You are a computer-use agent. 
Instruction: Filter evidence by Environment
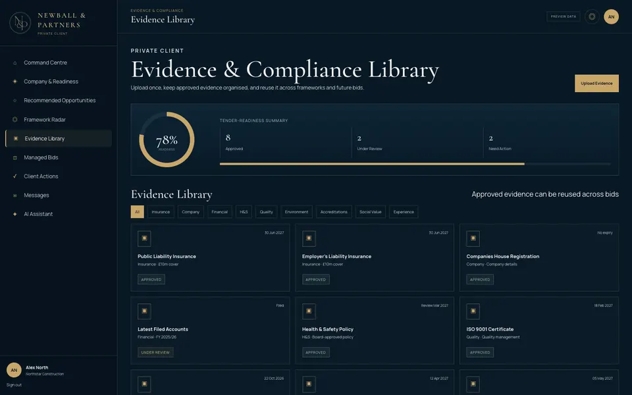pyautogui.click(x=297, y=212)
